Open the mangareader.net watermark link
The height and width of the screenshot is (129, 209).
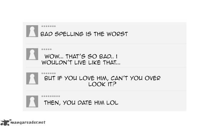(28, 123)
